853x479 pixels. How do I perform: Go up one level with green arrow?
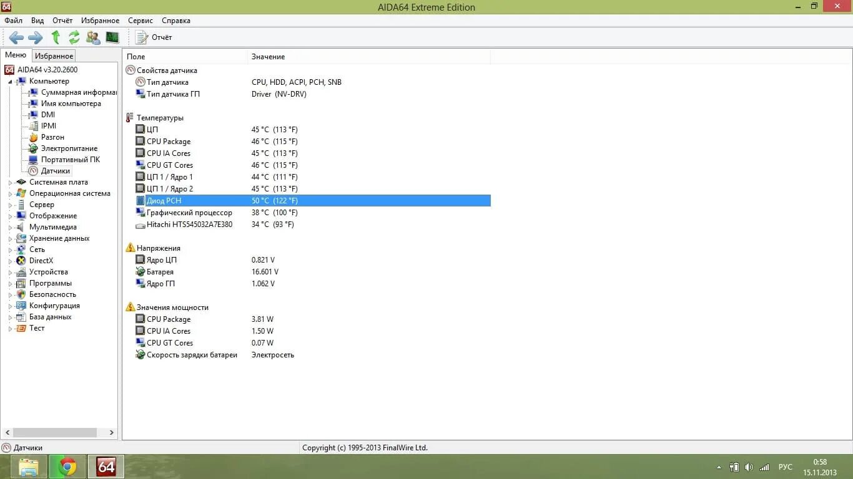click(x=56, y=37)
